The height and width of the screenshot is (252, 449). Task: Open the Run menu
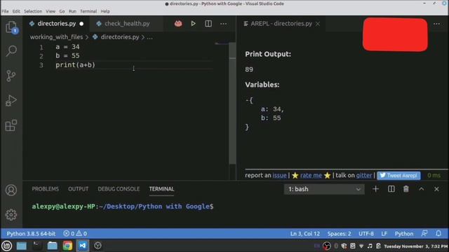click(x=72, y=11)
